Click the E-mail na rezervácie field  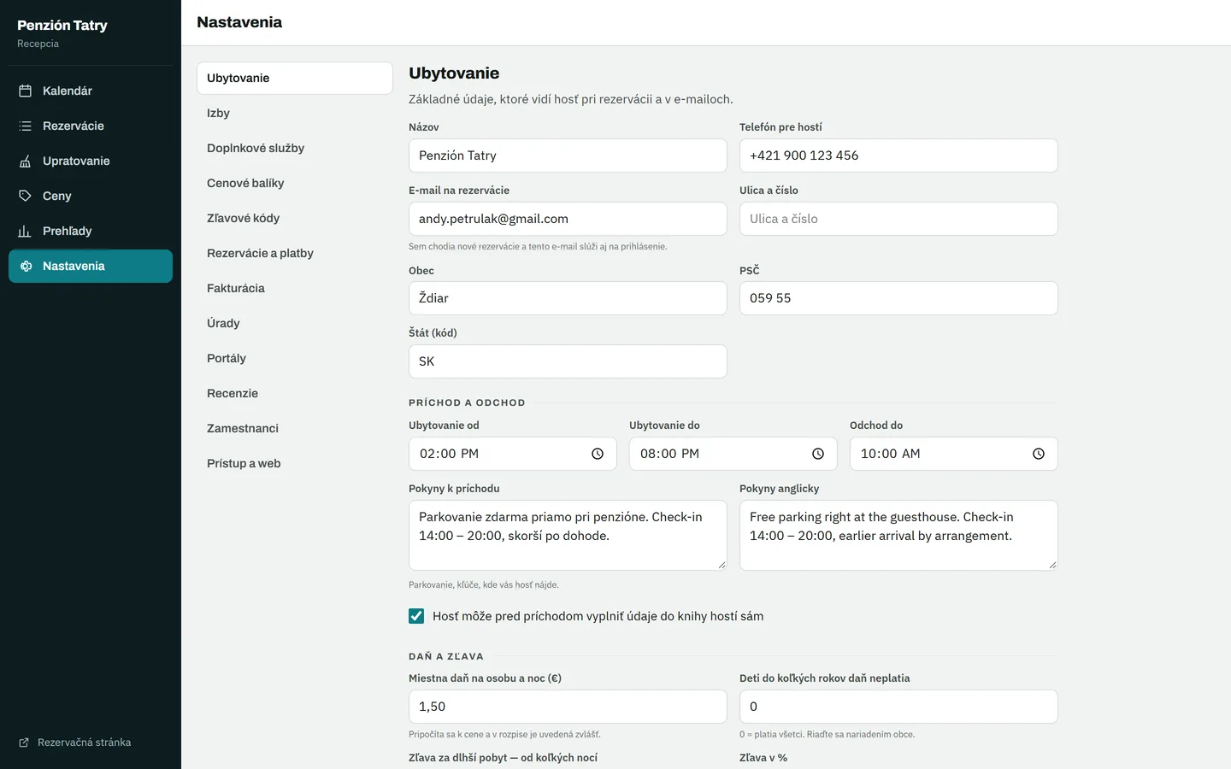point(568,219)
